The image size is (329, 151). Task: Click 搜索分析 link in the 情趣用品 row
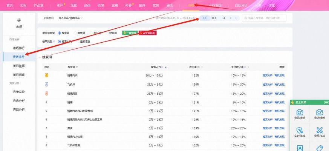pyautogui.click(x=268, y=94)
